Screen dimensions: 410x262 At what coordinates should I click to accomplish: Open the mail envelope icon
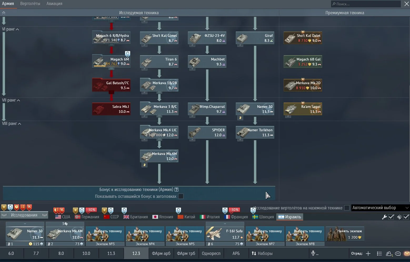pos(407,254)
